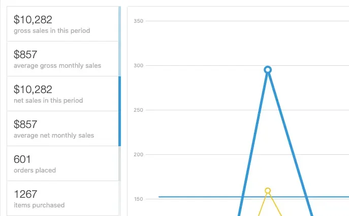Click the gray items purchased color bar
Image resolution: width=349 pixels, height=216 pixels.
click(119, 198)
